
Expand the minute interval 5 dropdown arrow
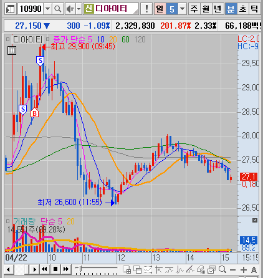182,9
